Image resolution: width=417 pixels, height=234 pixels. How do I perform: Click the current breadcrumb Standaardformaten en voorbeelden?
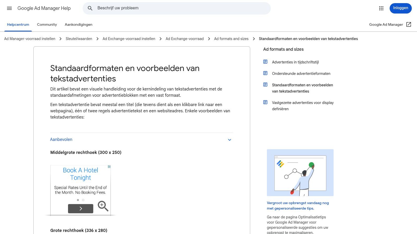click(x=308, y=39)
